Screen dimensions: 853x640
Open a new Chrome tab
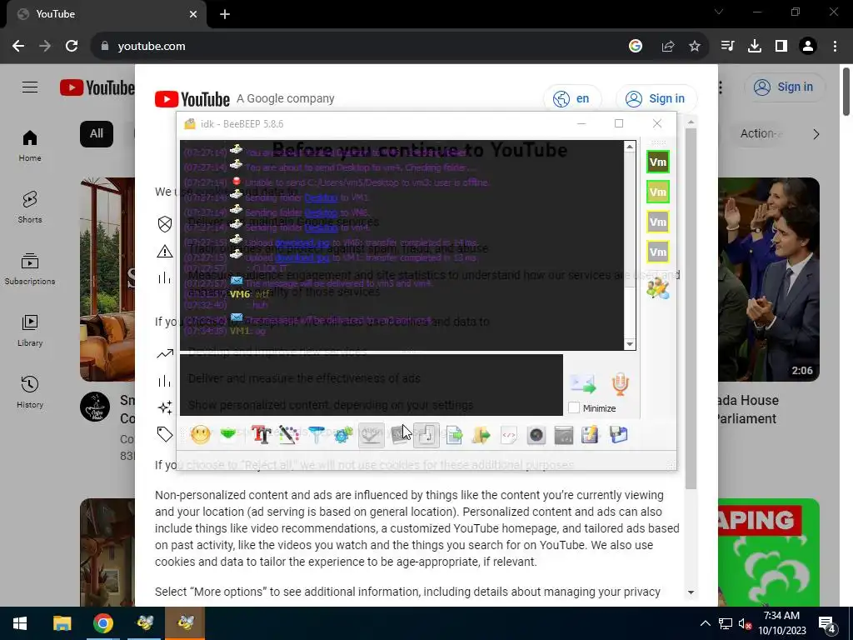225,14
